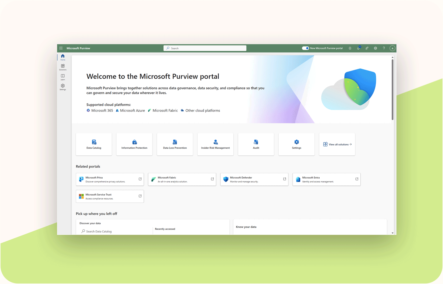Click the notifications bell icon
The image size is (443, 284).
pos(350,48)
